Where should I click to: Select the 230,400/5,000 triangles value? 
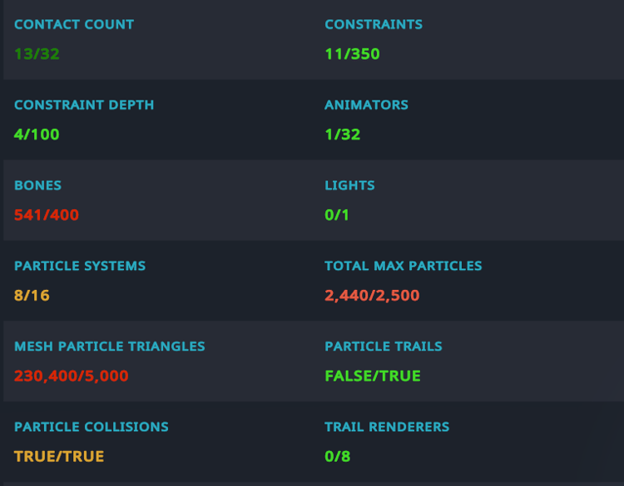coord(72,376)
